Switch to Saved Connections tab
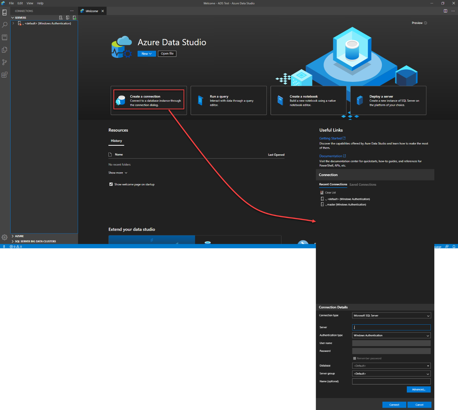The width and height of the screenshot is (458, 410). tap(363, 185)
